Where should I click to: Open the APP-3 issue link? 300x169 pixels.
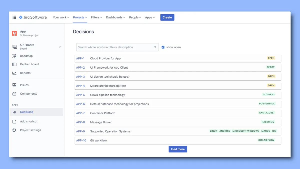pos(80,77)
